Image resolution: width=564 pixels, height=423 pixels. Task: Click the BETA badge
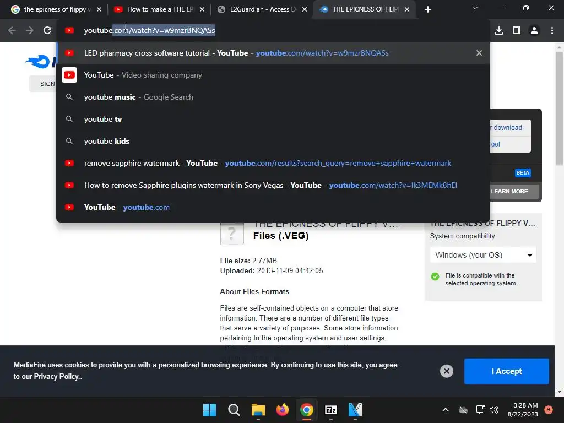pyautogui.click(x=523, y=172)
